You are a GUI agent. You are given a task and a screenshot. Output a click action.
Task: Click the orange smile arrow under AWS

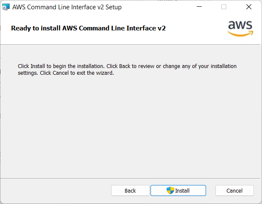click(x=240, y=34)
